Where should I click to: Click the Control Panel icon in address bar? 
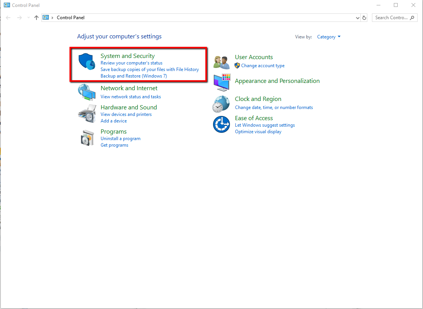46,18
